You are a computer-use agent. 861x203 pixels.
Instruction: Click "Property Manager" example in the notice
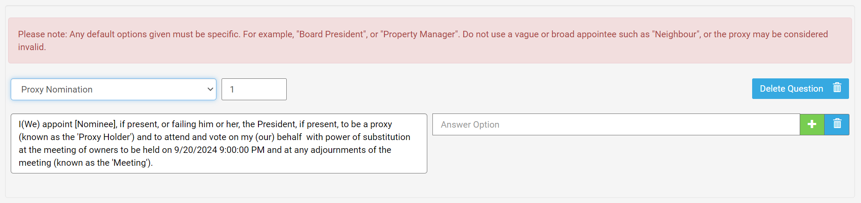(x=419, y=34)
